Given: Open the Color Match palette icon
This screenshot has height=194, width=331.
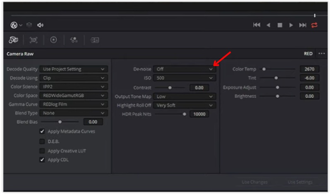Looking at the screenshot, I should (x=34, y=40).
